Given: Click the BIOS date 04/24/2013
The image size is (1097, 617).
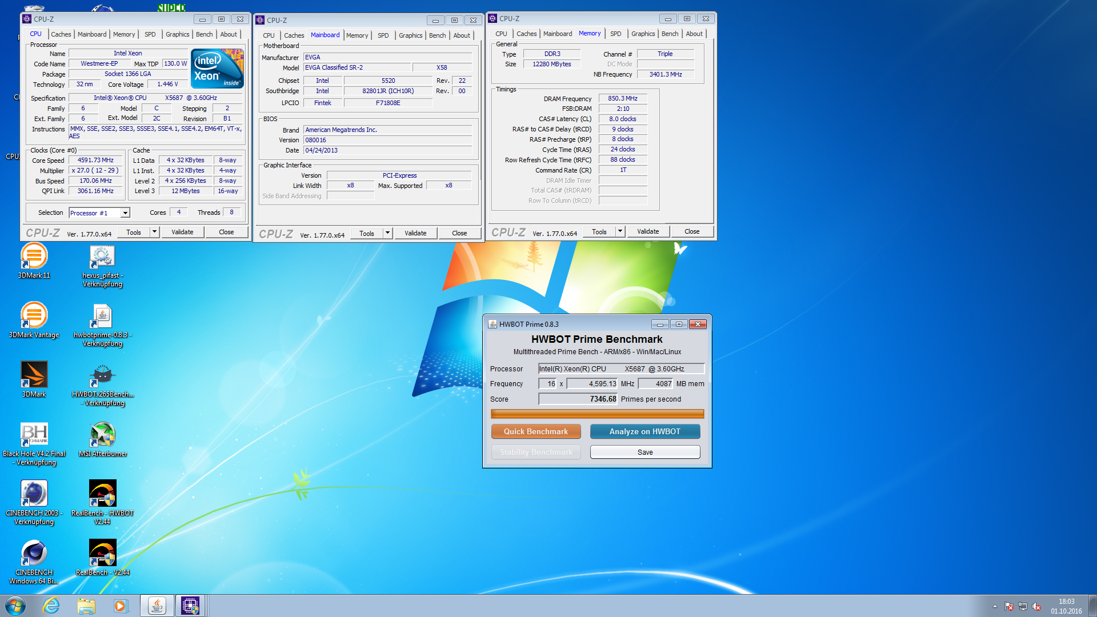Looking at the screenshot, I should (x=388, y=150).
